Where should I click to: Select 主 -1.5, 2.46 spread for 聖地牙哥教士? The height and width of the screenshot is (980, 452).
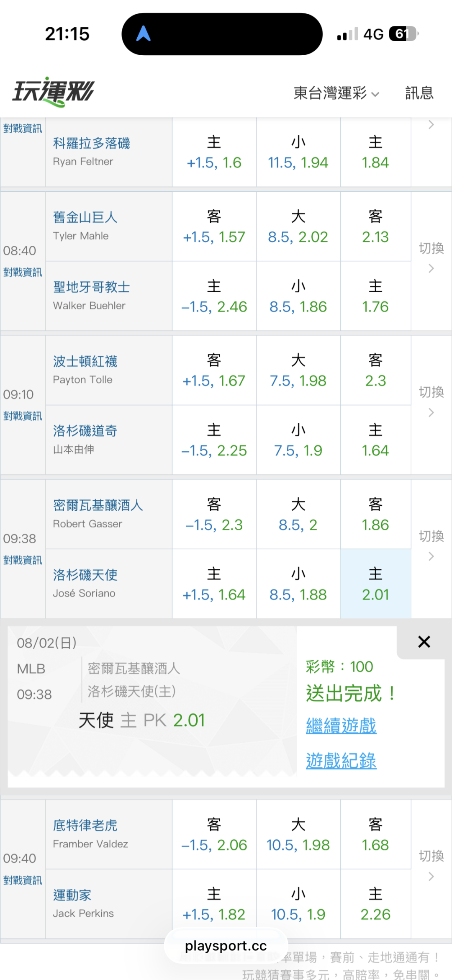coord(214,296)
